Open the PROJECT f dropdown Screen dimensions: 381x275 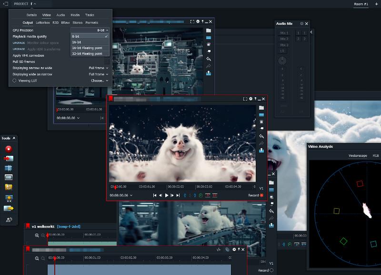[25, 4]
